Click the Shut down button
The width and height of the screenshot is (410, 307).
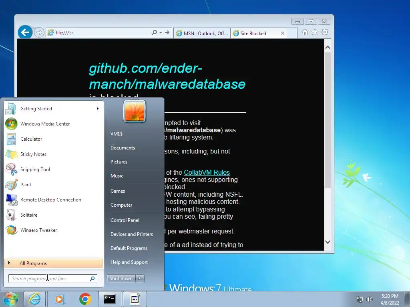(x=121, y=279)
